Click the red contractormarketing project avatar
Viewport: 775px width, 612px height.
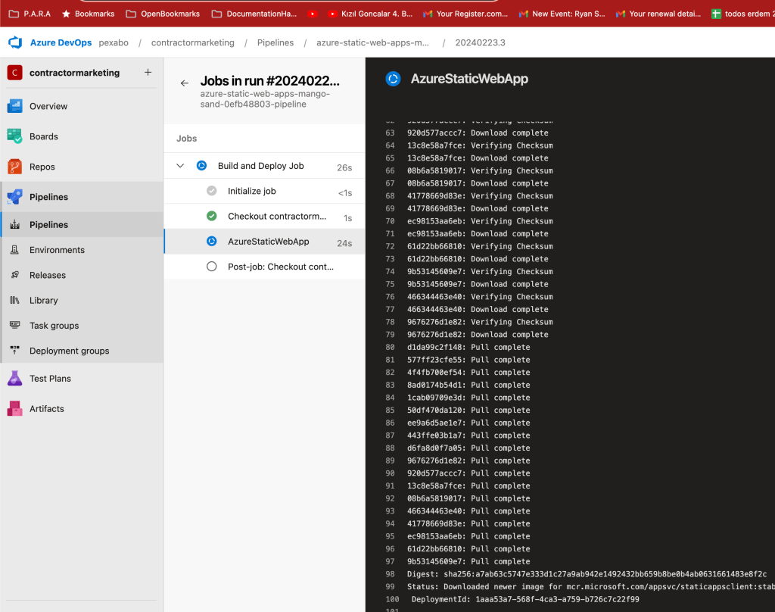pyautogui.click(x=15, y=73)
